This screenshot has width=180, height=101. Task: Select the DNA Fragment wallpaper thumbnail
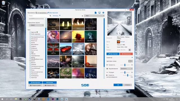[x=91, y=37]
